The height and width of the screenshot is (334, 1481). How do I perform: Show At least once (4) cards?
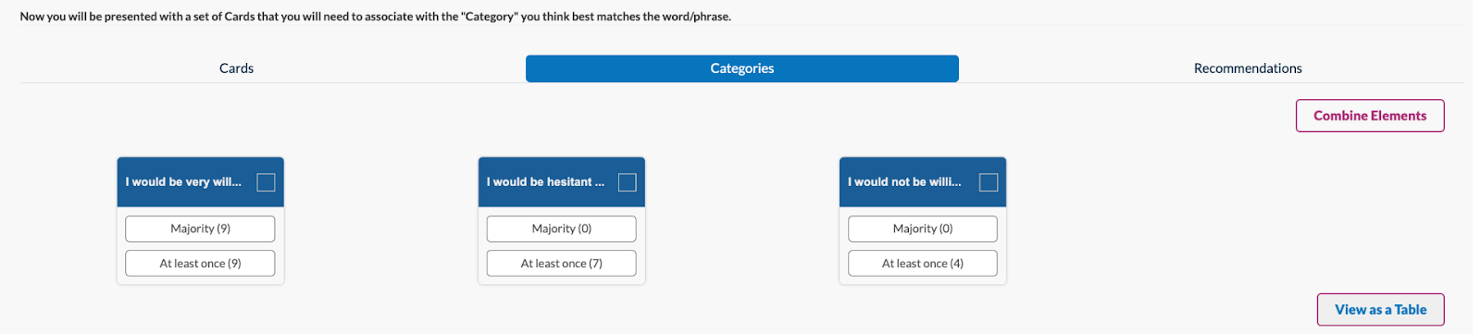(922, 264)
